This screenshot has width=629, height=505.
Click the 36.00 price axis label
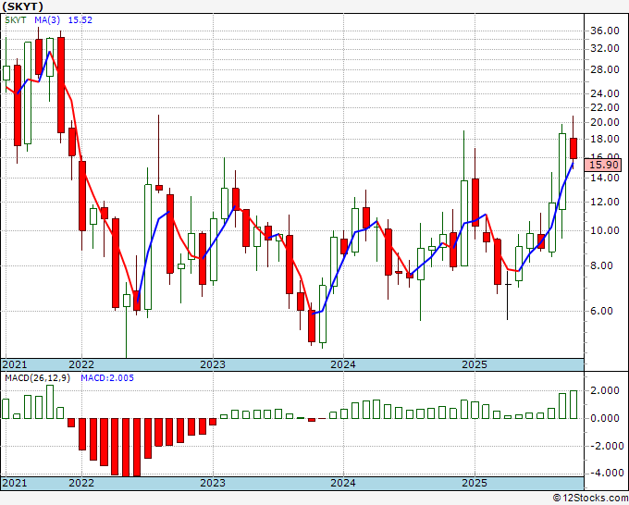tap(605, 31)
